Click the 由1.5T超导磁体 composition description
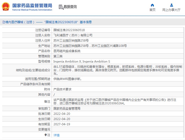Viewport: 185px width, 140px height. coord(118,70)
